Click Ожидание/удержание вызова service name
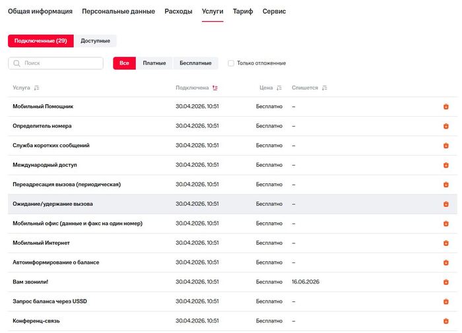The image size is (462, 333). (53, 204)
